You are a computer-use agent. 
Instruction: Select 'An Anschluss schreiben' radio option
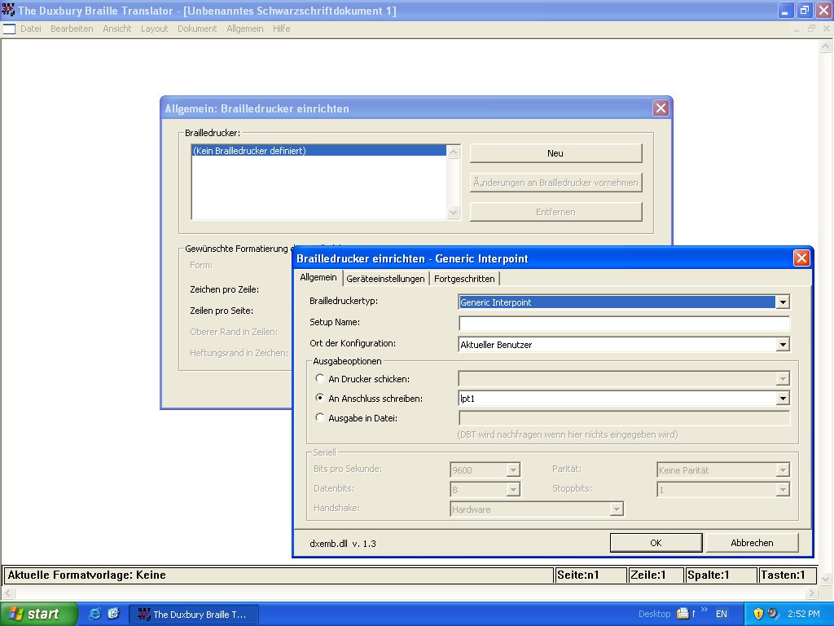coord(319,398)
